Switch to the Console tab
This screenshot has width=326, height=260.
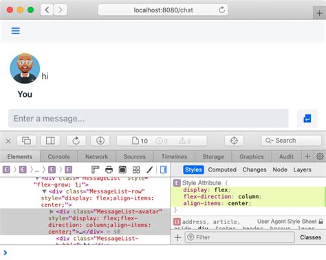coord(58,156)
